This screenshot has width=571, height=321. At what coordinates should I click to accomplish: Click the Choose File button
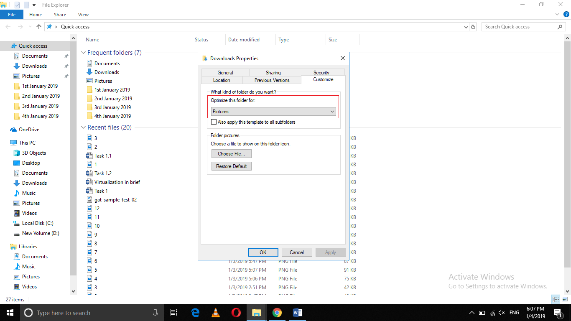[231, 154]
